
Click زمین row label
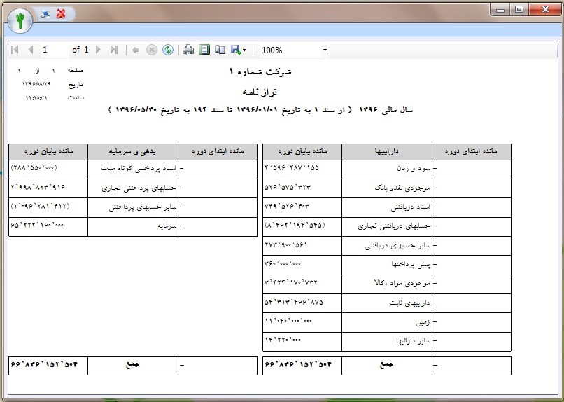coord(423,322)
